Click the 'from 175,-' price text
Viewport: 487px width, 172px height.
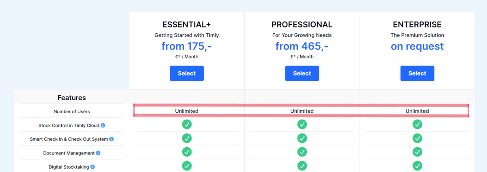tap(187, 46)
